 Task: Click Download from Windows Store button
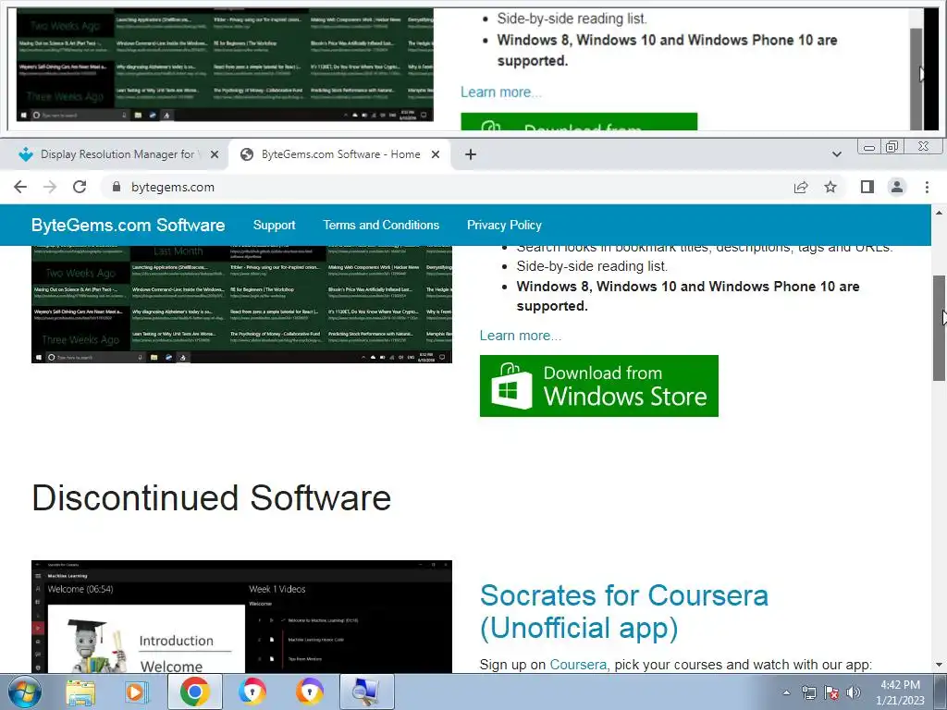[x=599, y=386]
